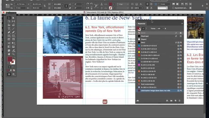Open the Teinte percentage arrow
Image resolution: width=209 pixels, height=118 pixels.
coord(163,29)
